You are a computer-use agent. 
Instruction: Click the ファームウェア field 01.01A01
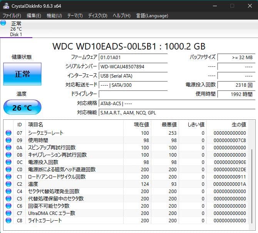pos(133,58)
